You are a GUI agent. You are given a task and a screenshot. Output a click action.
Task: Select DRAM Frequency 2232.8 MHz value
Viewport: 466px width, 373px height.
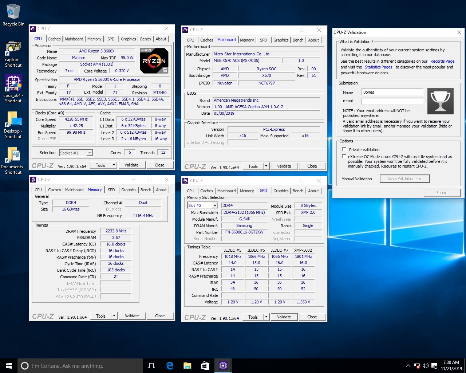[x=116, y=231]
